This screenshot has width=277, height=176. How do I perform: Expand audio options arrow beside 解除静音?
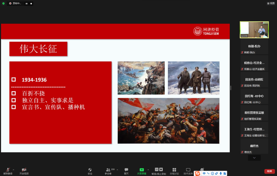14,170
